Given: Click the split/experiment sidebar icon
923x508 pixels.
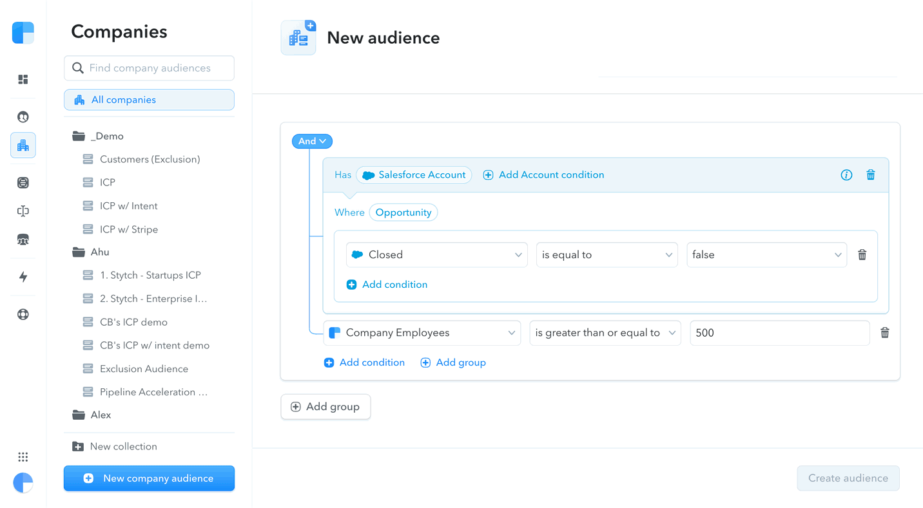Looking at the screenshot, I should pos(23,211).
